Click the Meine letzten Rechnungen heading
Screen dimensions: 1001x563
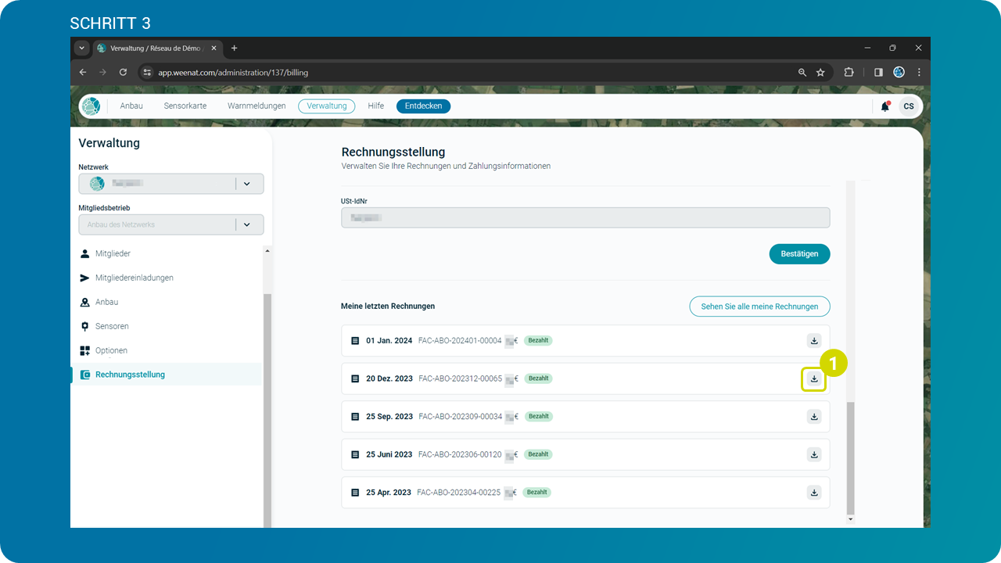pos(388,307)
